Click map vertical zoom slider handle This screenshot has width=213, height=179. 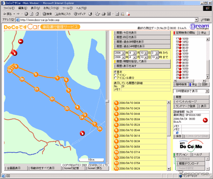click(x=107, y=101)
